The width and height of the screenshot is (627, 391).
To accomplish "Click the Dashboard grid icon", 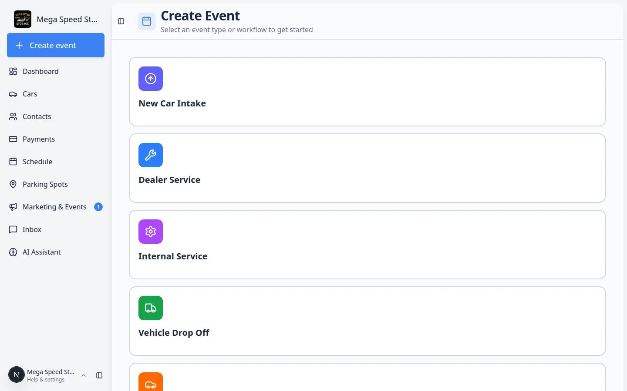I will point(13,71).
